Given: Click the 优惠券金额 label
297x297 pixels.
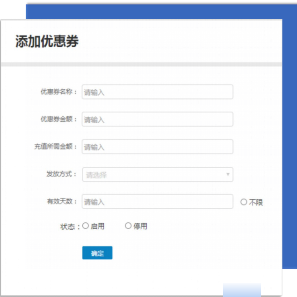Looking at the screenshot, I should click(x=58, y=119).
